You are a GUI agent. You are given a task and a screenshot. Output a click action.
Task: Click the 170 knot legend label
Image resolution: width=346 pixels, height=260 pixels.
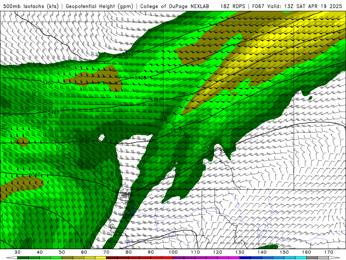click(x=329, y=252)
